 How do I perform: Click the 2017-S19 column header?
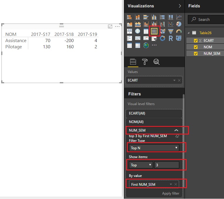pyautogui.click(x=87, y=34)
